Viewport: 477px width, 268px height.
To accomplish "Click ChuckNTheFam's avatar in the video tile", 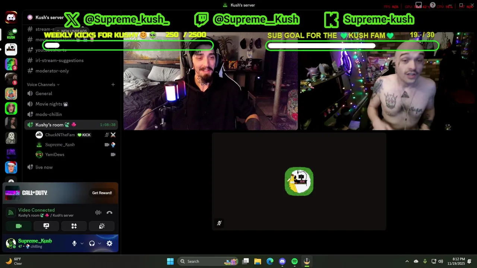I will click(x=299, y=181).
